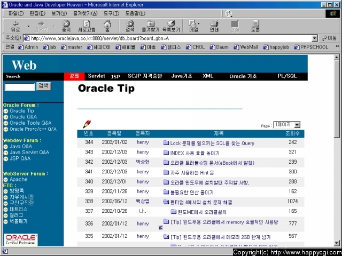Viewport: 342px width, 256px height.
Task: Click the Stop toolbar icon
Action: [x=66, y=26]
